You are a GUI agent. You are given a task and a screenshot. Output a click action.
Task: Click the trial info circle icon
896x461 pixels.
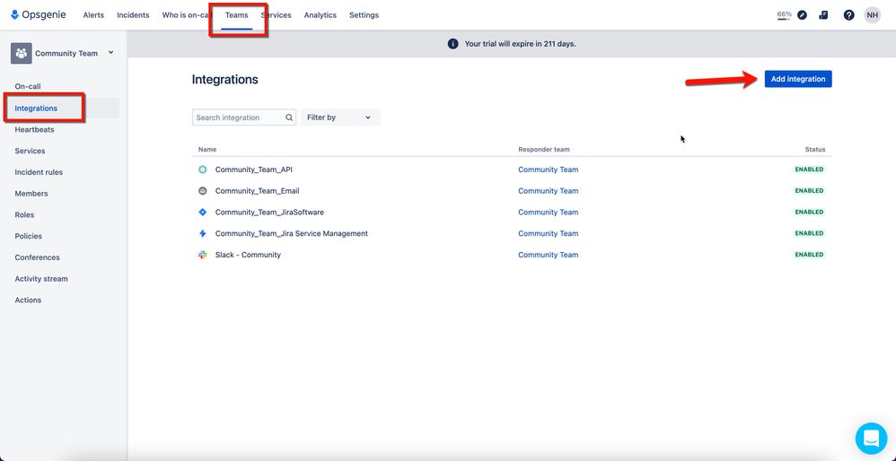pyautogui.click(x=452, y=44)
